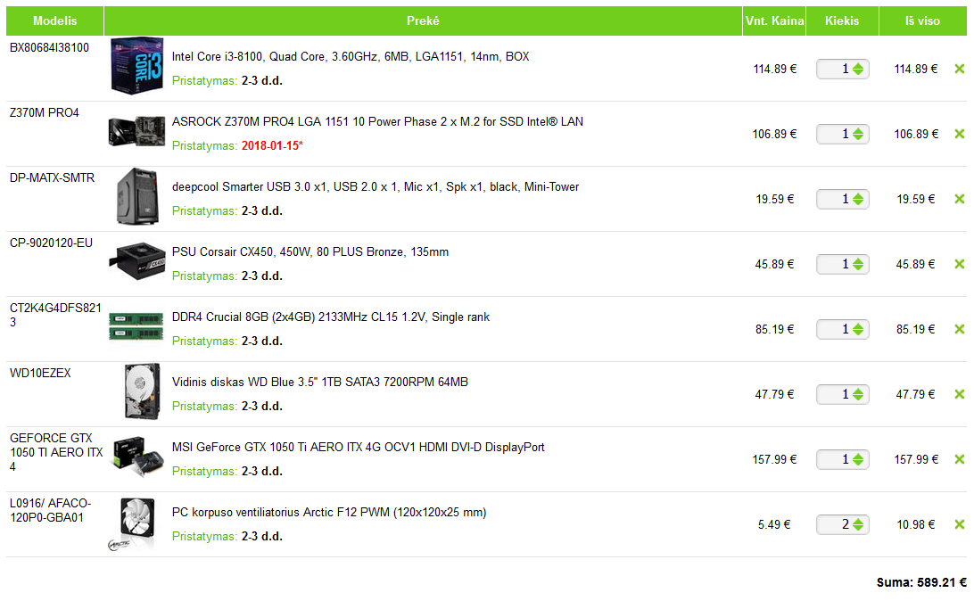Raise deepcool Smarter case quantity with up arrow
This screenshot has width=974, height=601.
coord(858,196)
